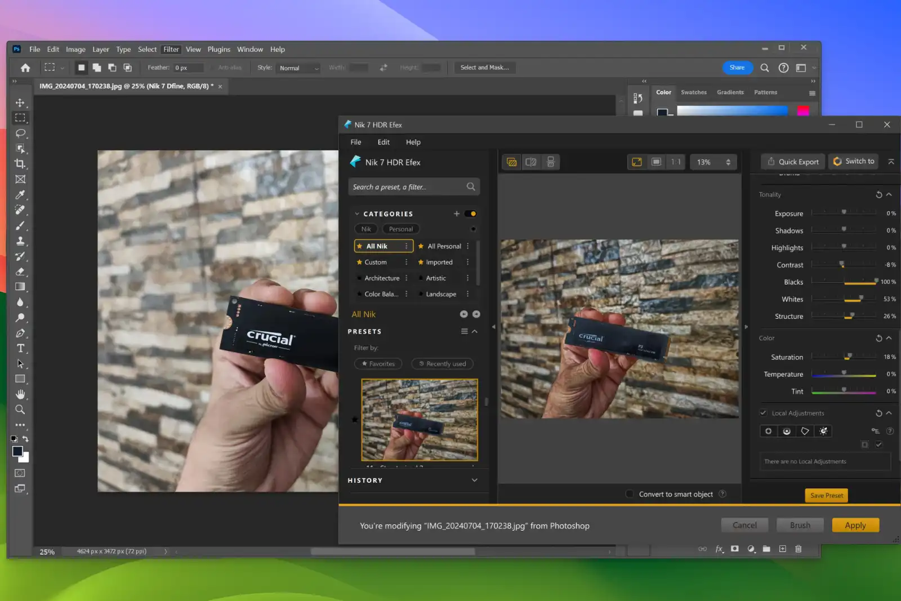Viewport: 901px width, 601px height.
Task: Uncheck the Local Adjustments checkbox
Action: (764, 413)
